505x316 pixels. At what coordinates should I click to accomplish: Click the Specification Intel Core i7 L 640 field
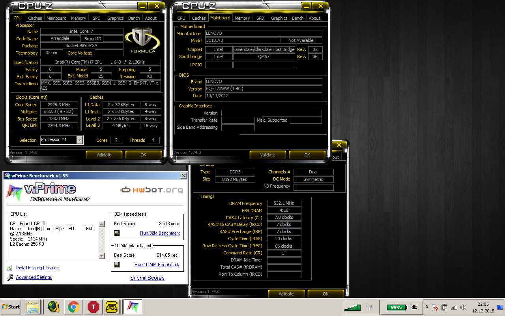(101, 62)
